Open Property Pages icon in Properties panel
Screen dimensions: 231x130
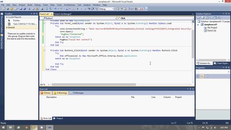pyautogui.click(x=207, y=76)
